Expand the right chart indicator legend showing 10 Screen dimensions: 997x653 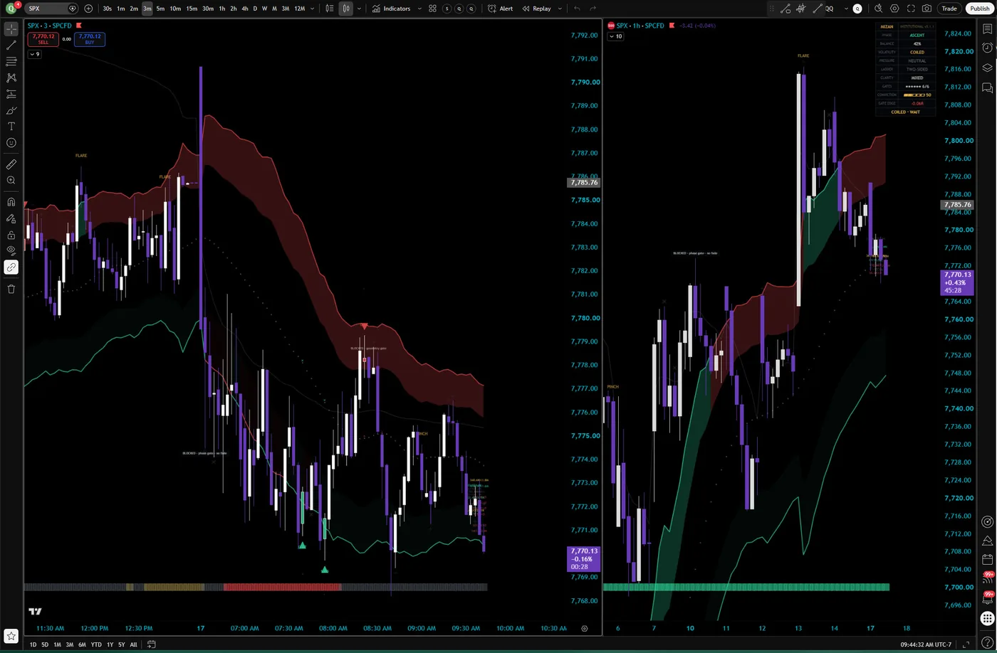click(616, 36)
